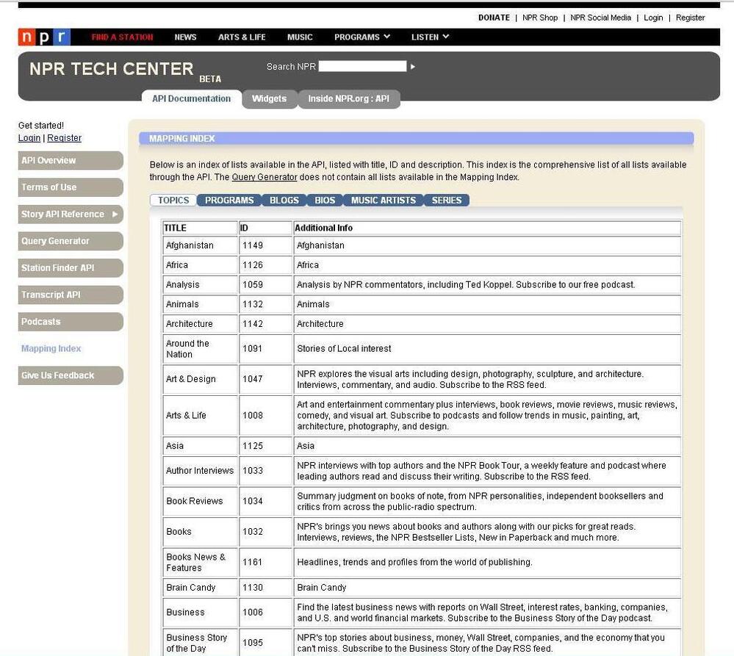Open Inside NPR.org : API tab
The height and width of the screenshot is (656, 734).
click(x=349, y=98)
